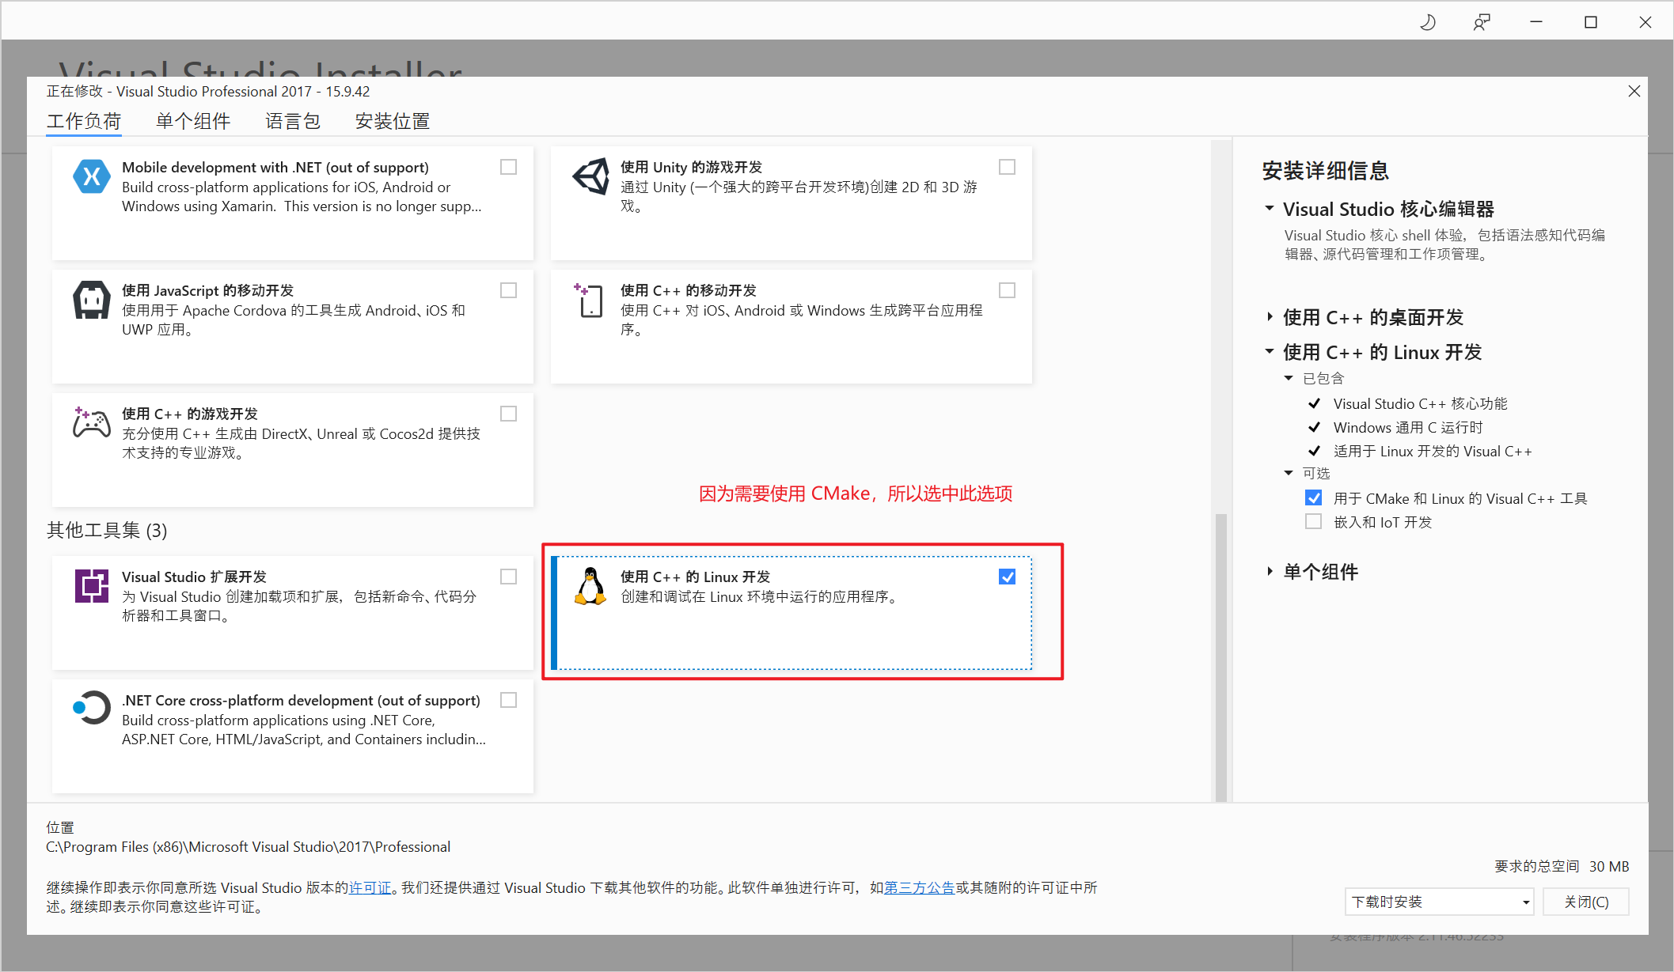Collapse the Visual Studio core editor section
The height and width of the screenshot is (972, 1674).
[1270, 209]
